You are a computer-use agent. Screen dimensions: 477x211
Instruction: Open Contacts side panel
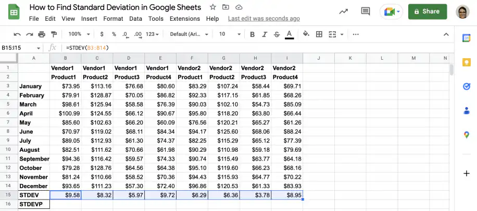tap(466, 111)
